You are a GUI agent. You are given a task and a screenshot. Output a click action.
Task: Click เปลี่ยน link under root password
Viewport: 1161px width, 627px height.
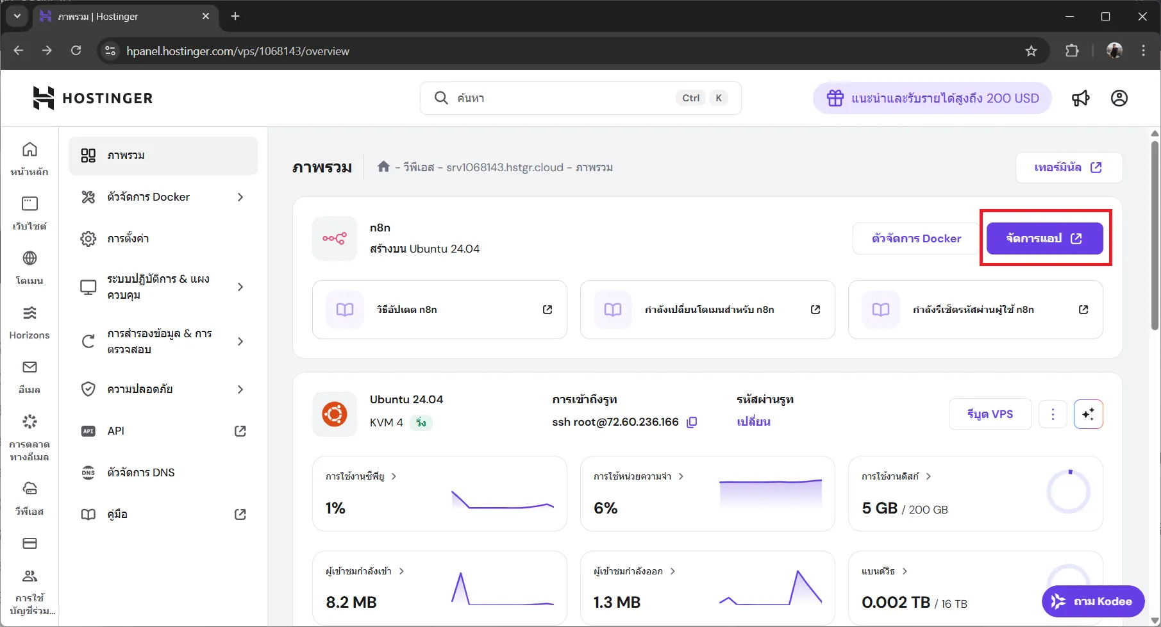click(753, 422)
